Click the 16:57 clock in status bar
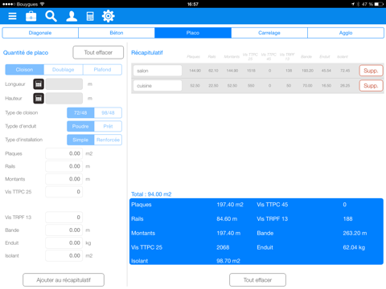Image resolution: width=386 pixels, height=289 pixels. click(x=193, y=4)
